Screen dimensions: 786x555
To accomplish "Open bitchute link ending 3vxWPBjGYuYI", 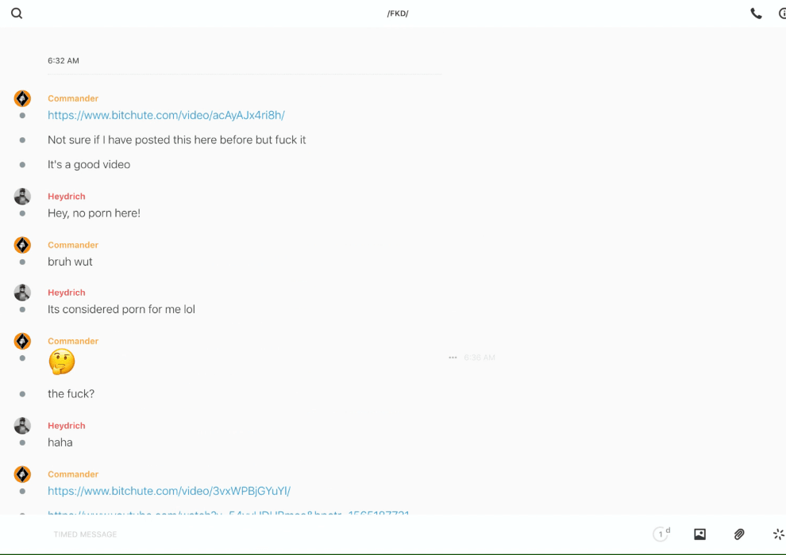I will (x=169, y=491).
